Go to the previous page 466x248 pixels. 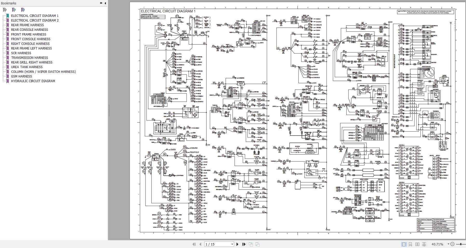tap(200, 244)
